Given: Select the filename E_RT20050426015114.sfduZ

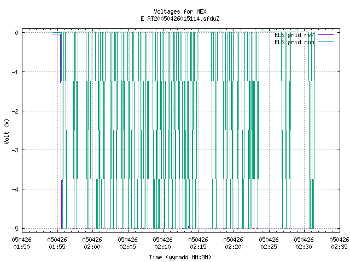Looking at the screenshot, I should 180,19.
